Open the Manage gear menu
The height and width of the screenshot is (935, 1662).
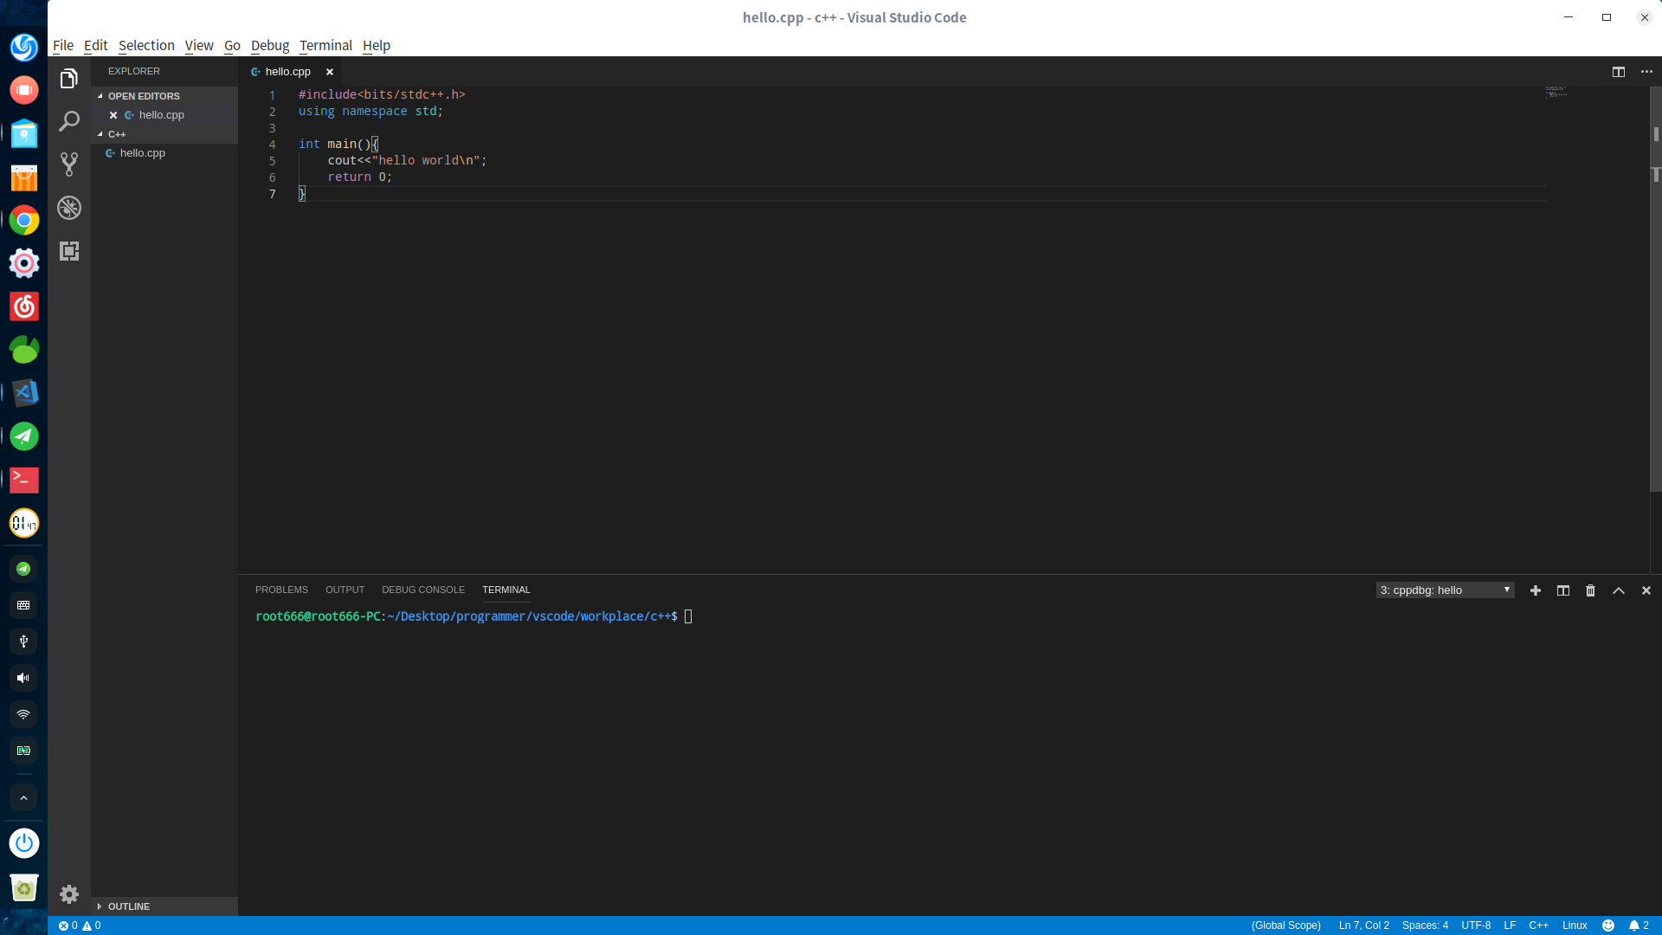(x=69, y=894)
